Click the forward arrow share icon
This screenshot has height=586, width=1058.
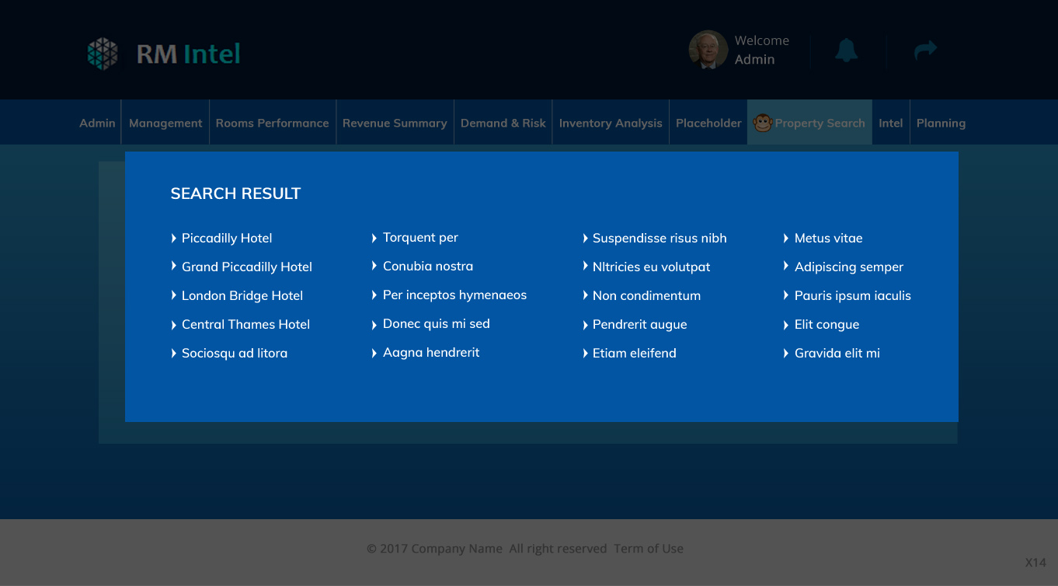click(926, 50)
